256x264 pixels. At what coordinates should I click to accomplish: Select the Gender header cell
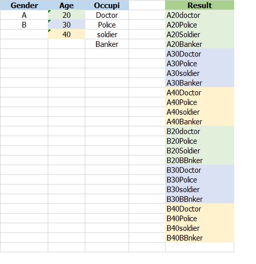click(24, 5)
